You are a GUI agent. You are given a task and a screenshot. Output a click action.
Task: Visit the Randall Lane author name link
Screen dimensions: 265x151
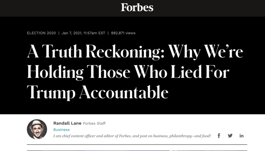pyautogui.click(x=67, y=123)
